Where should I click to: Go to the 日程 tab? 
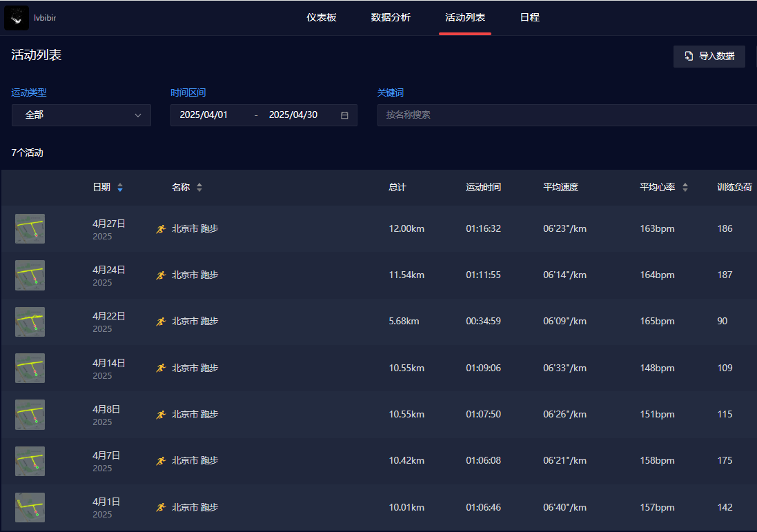[x=529, y=17]
